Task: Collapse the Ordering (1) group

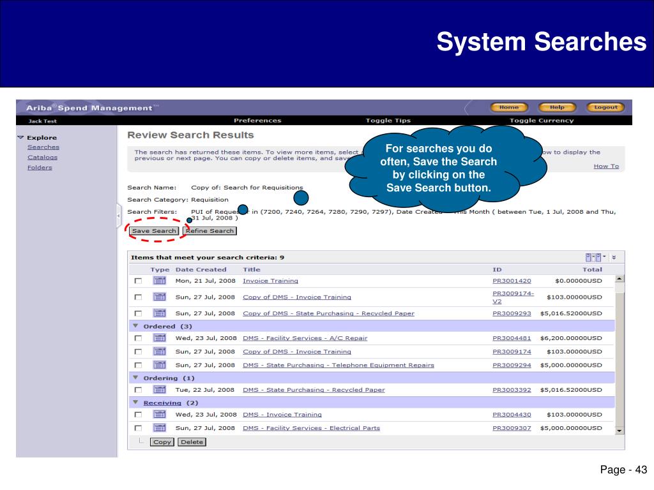Action: click(x=135, y=378)
